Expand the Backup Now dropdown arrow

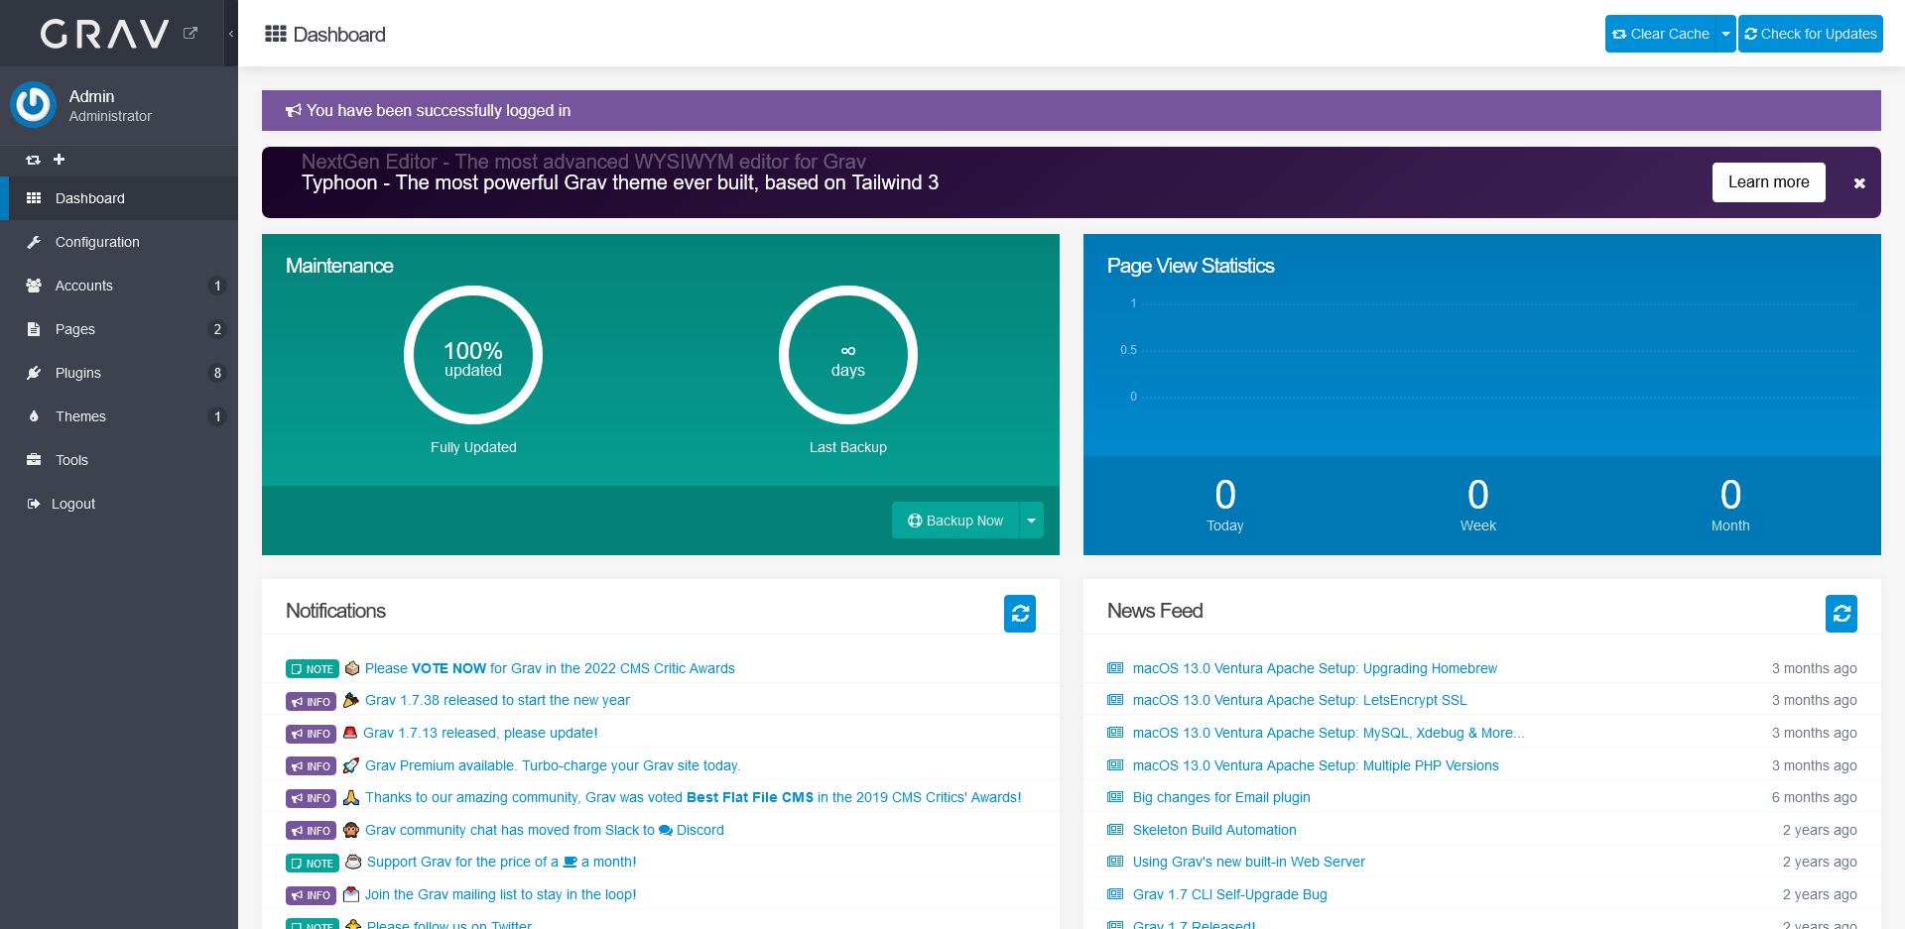[1031, 521]
